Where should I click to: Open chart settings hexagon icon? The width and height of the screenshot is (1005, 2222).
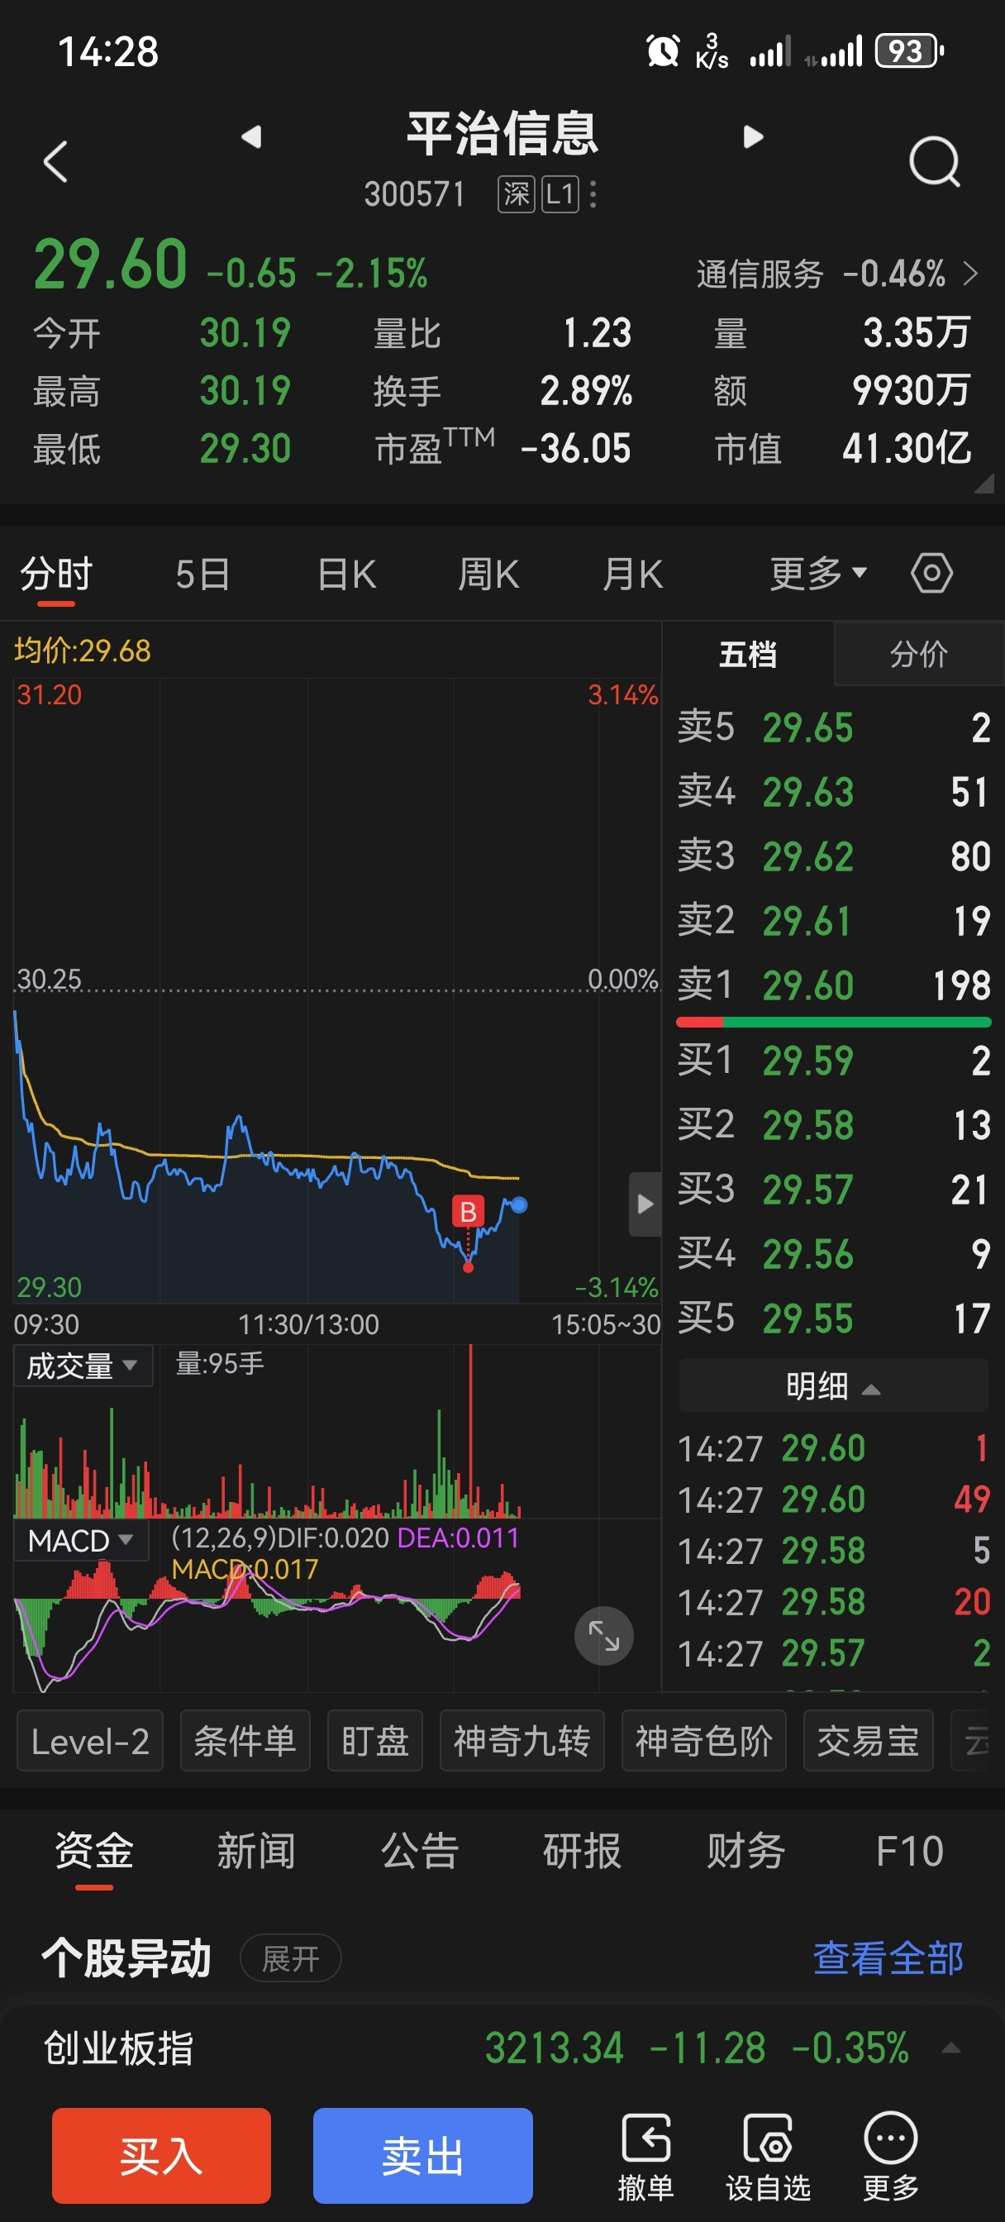(x=931, y=573)
